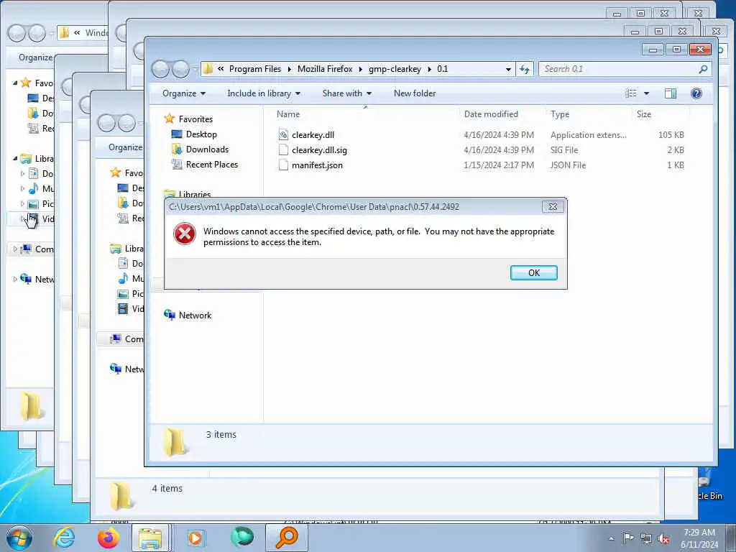Viewport: 736px width, 552px height.
Task: Select clearkey.dll.sig file
Action: pos(319,150)
